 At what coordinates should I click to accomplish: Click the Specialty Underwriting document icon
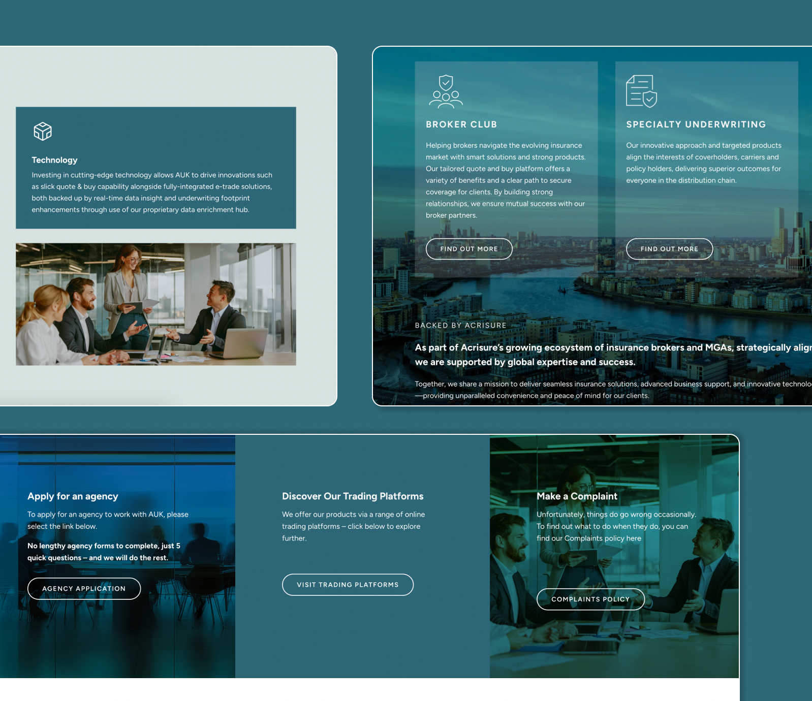[641, 91]
